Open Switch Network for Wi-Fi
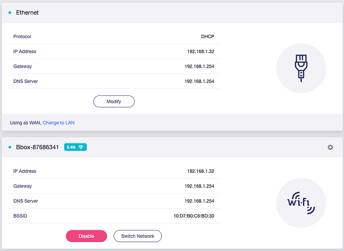Viewport: 344px width, 251px height. (138, 236)
